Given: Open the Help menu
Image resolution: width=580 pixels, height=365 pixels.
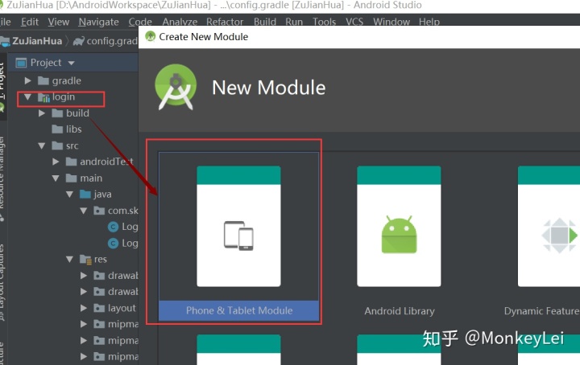Looking at the screenshot, I should tap(429, 22).
